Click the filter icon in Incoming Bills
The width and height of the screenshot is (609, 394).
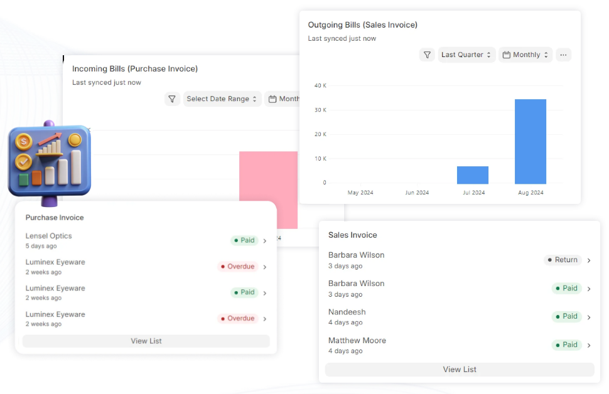click(172, 98)
